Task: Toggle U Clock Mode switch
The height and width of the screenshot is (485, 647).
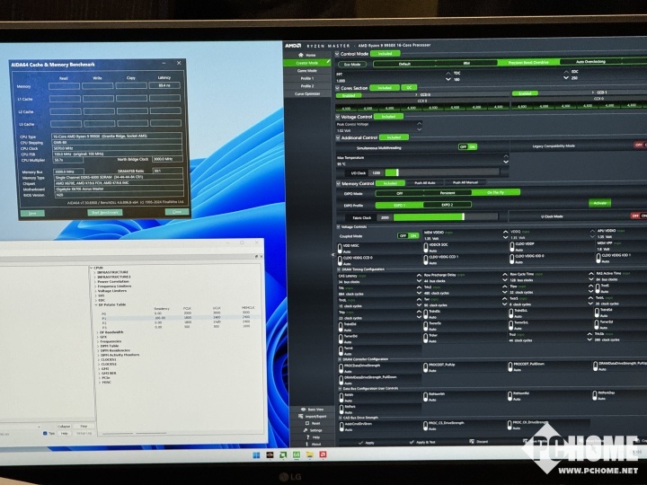Action: [x=639, y=216]
